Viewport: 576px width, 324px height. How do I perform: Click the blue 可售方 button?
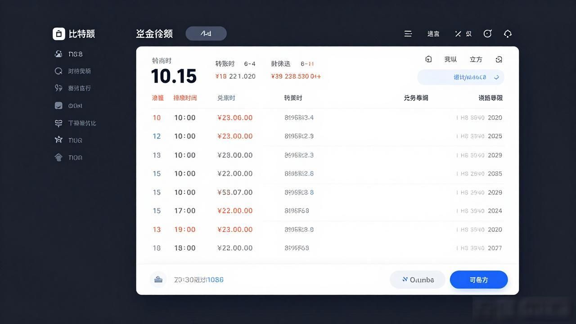[479, 279]
